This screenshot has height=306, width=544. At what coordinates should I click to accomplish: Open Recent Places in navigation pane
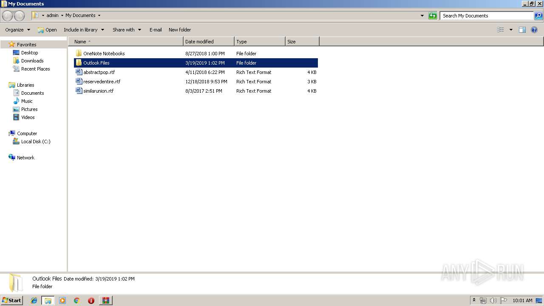35,69
